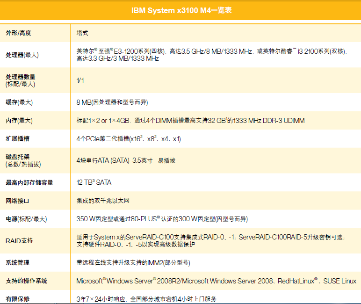This screenshot has width=361, height=304.
Task: Select the '系统管理' label
Action: (x=17, y=262)
